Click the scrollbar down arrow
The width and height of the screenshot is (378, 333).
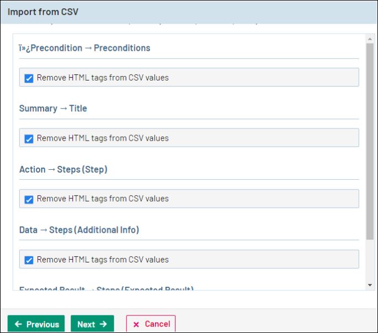pyautogui.click(x=370, y=285)
